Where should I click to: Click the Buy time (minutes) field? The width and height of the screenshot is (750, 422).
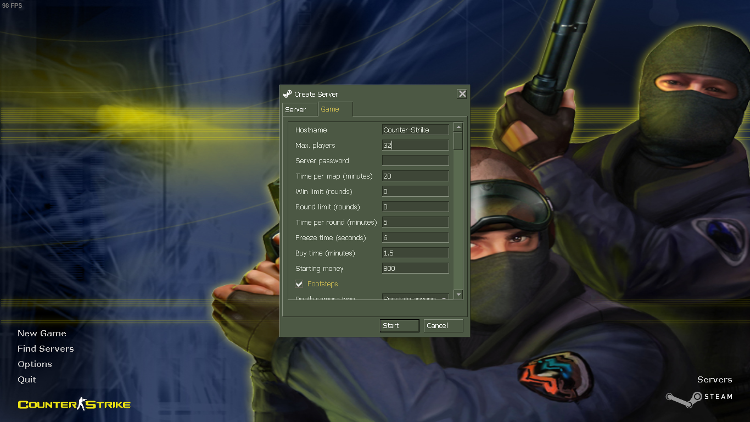(x=416, y=253)
